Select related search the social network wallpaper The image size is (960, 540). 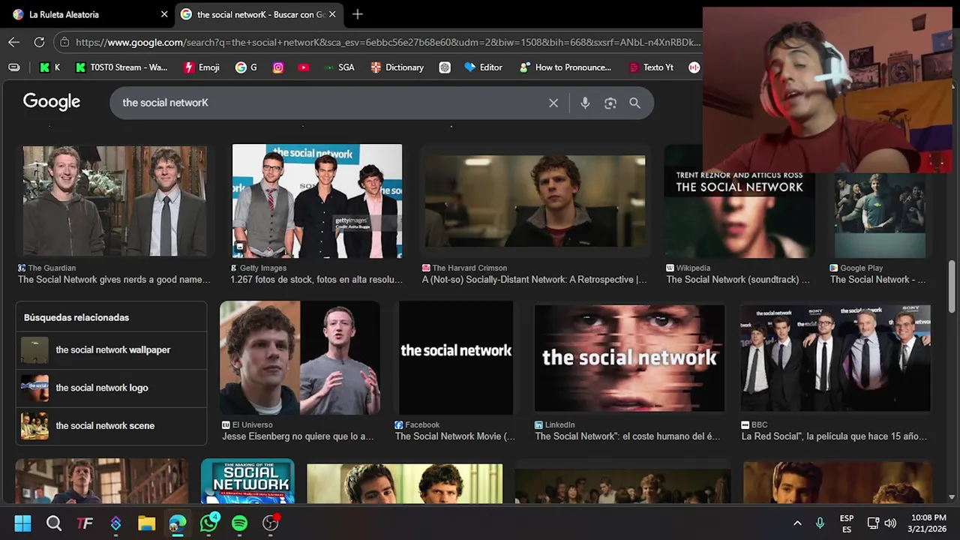click(112, 350)
